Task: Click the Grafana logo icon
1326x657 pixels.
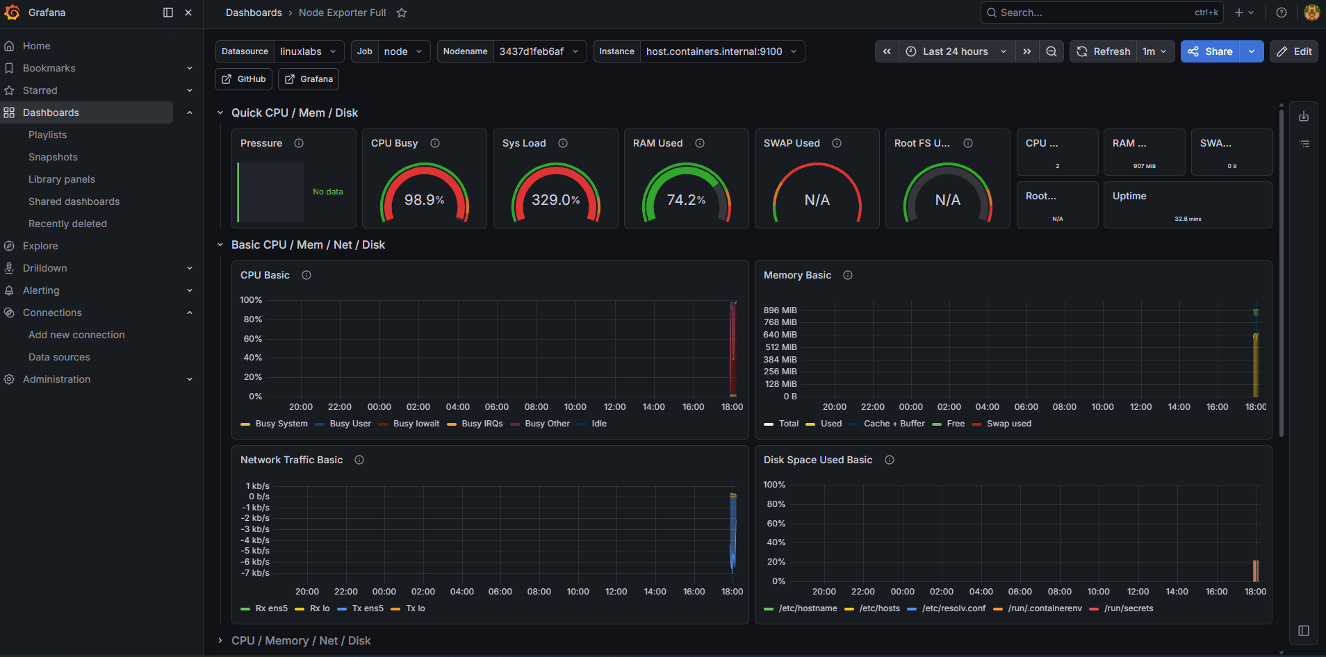Action: click(x=12, y=13)
